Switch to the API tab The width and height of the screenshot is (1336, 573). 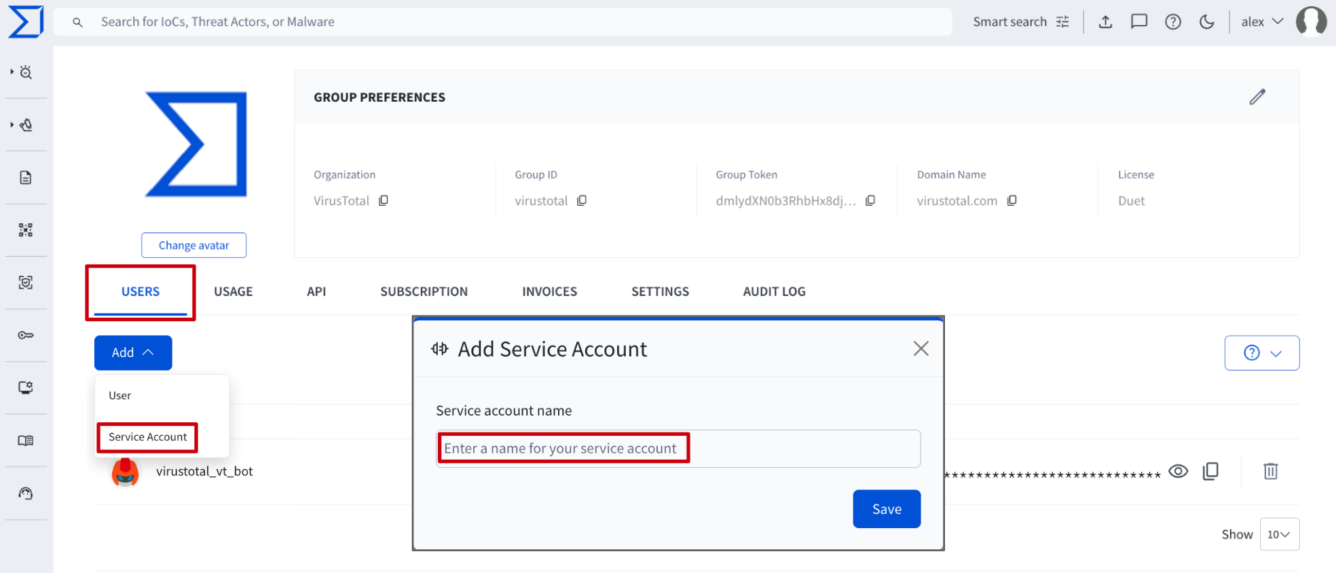[316, 292]
